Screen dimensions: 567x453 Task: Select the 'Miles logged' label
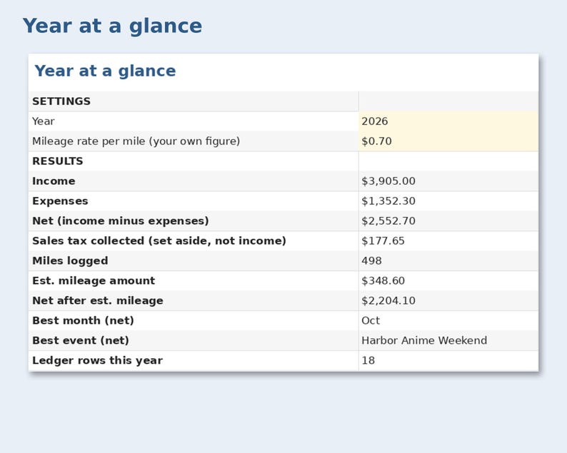tap(70, 261)
